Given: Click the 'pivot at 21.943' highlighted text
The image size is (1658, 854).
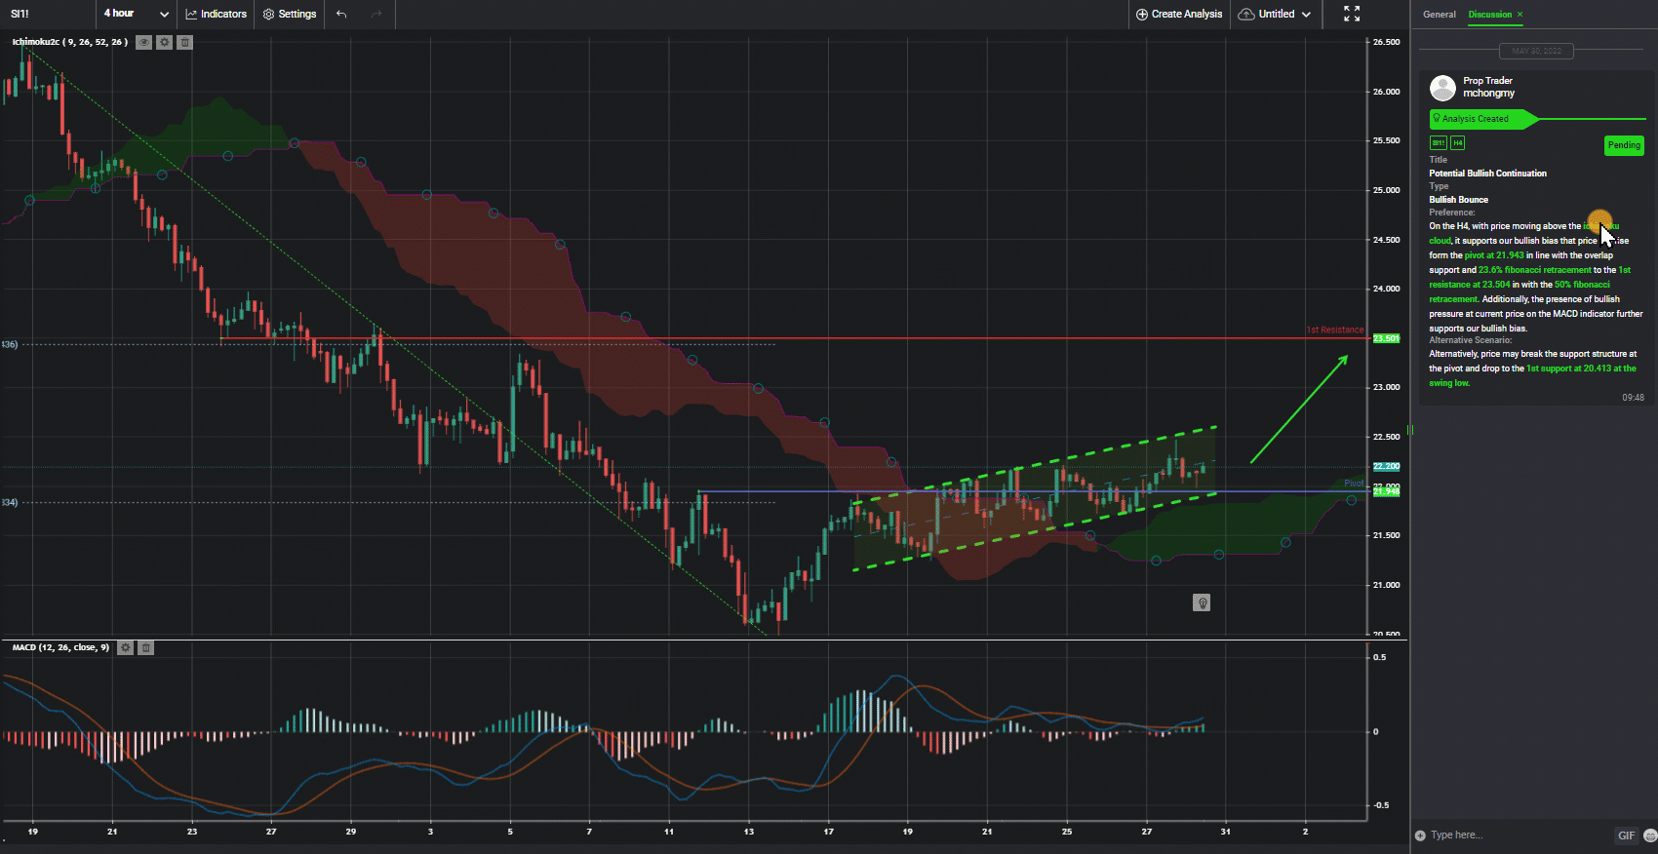Looking at the screenshot, I should pyautogui.click(x=1494, y=255).
